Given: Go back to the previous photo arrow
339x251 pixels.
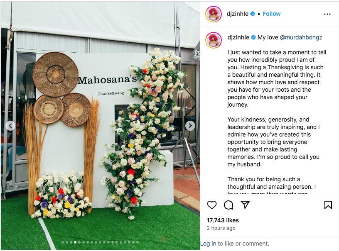Looking at the screenshot, I should (10, 126).
